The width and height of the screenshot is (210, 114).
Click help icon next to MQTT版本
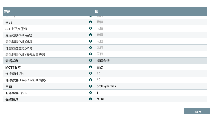coord(90,67)
